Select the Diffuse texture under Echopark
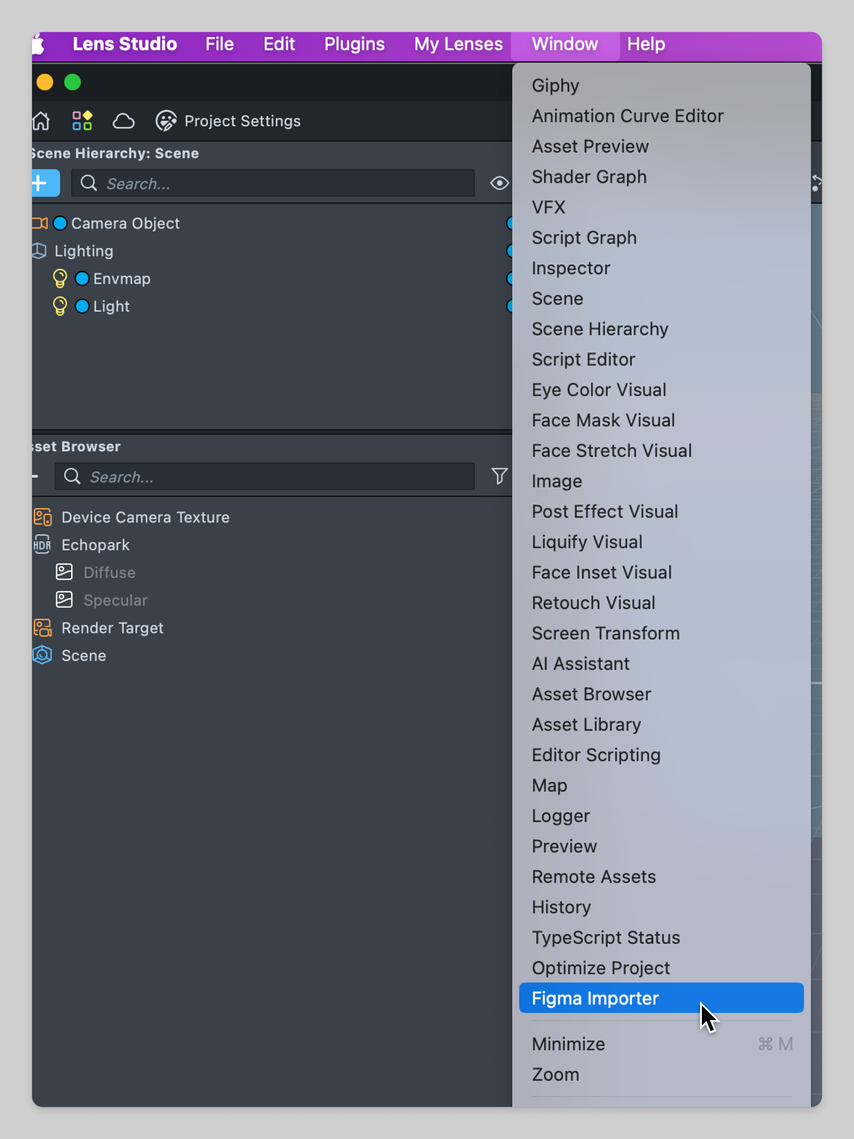 click(x=109, y=573)
